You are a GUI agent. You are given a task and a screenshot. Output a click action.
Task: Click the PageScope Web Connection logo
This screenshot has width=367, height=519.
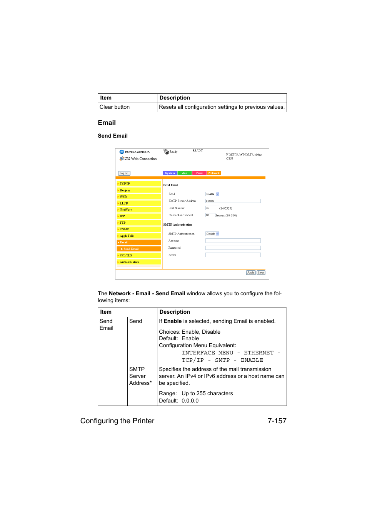pyautogui.click(x=138, y=158)
